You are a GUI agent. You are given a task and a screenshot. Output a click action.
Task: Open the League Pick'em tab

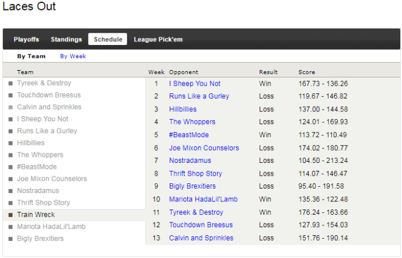click(x=158, y=39)
